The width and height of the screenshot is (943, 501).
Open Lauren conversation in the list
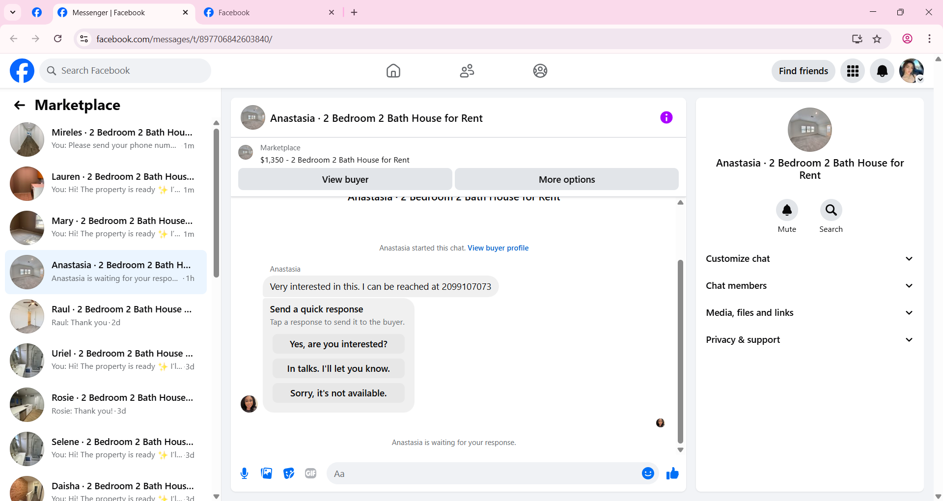(x=106, y=184)
